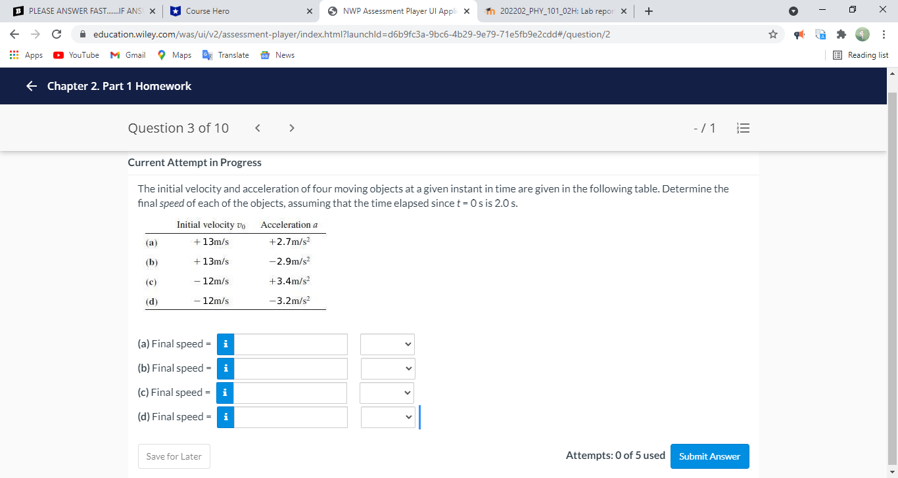
Task: Open the YouTube bookmark
Action: tap(77, 55)
